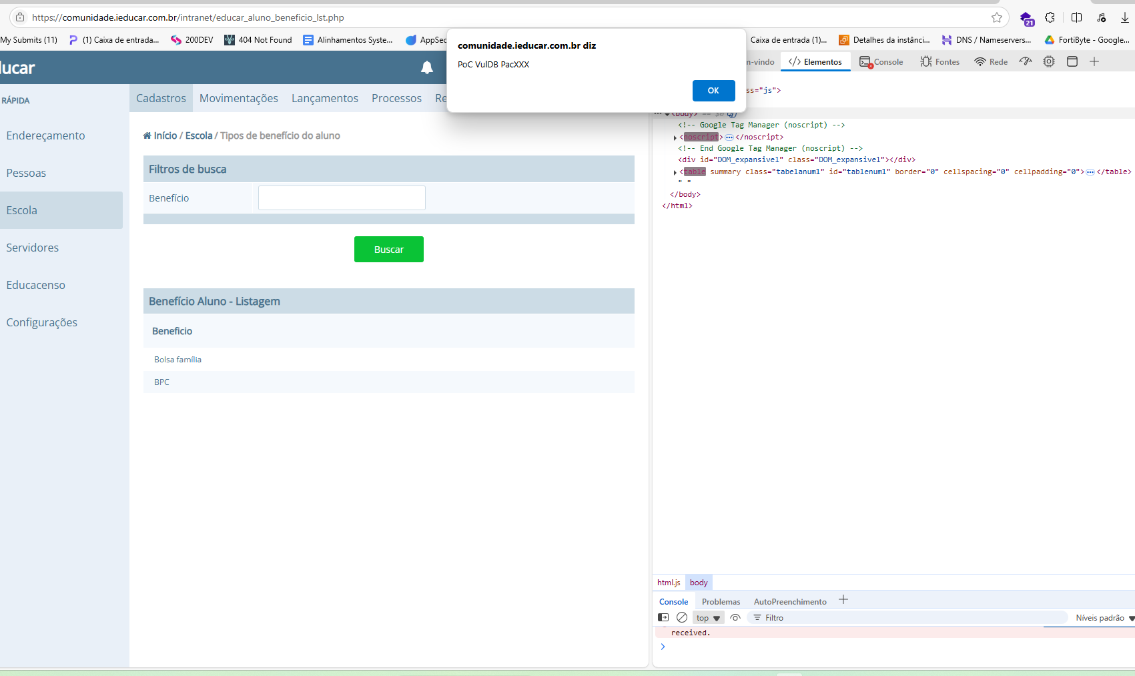Select html.js in DOM breadcrumb

669,583
